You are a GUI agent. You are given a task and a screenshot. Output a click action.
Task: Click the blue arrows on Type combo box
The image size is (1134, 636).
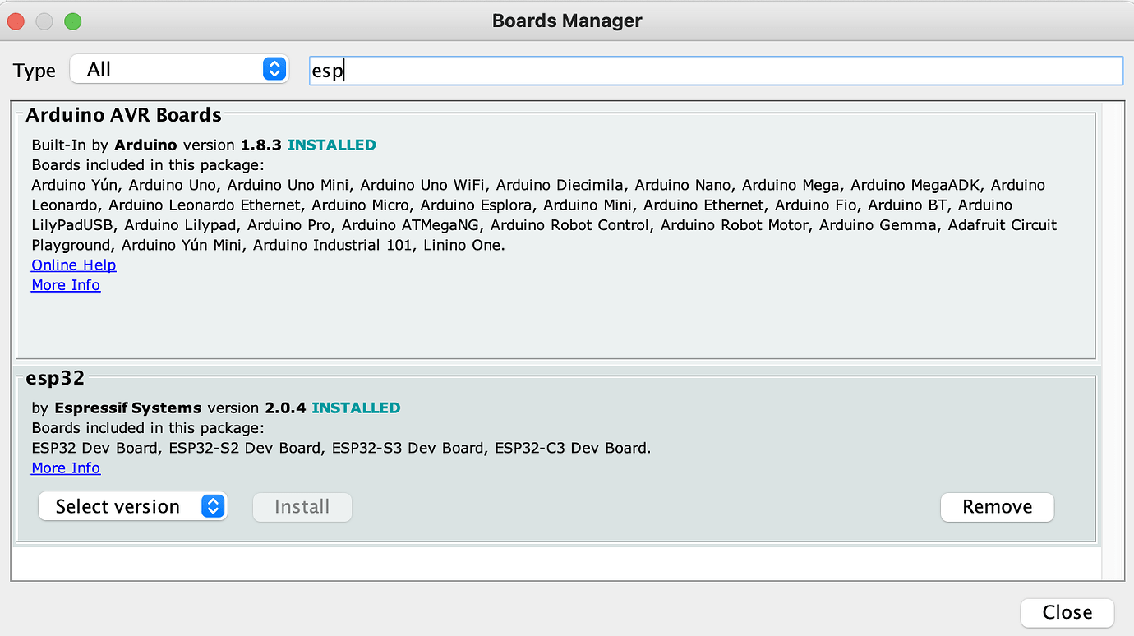(274, 70)
